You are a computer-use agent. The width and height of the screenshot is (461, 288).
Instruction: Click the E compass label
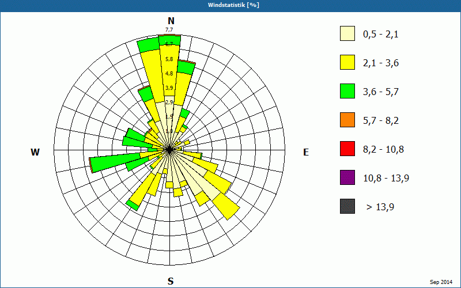tap(306, 152)
